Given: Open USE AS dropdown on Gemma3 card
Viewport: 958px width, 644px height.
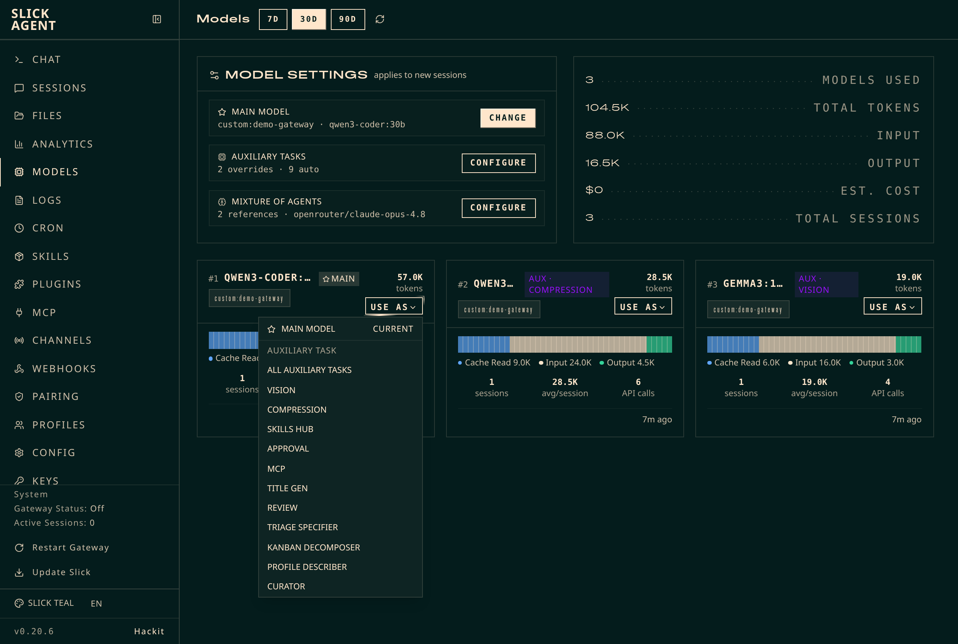Looking at the screenshot, I should pos(893,306).
